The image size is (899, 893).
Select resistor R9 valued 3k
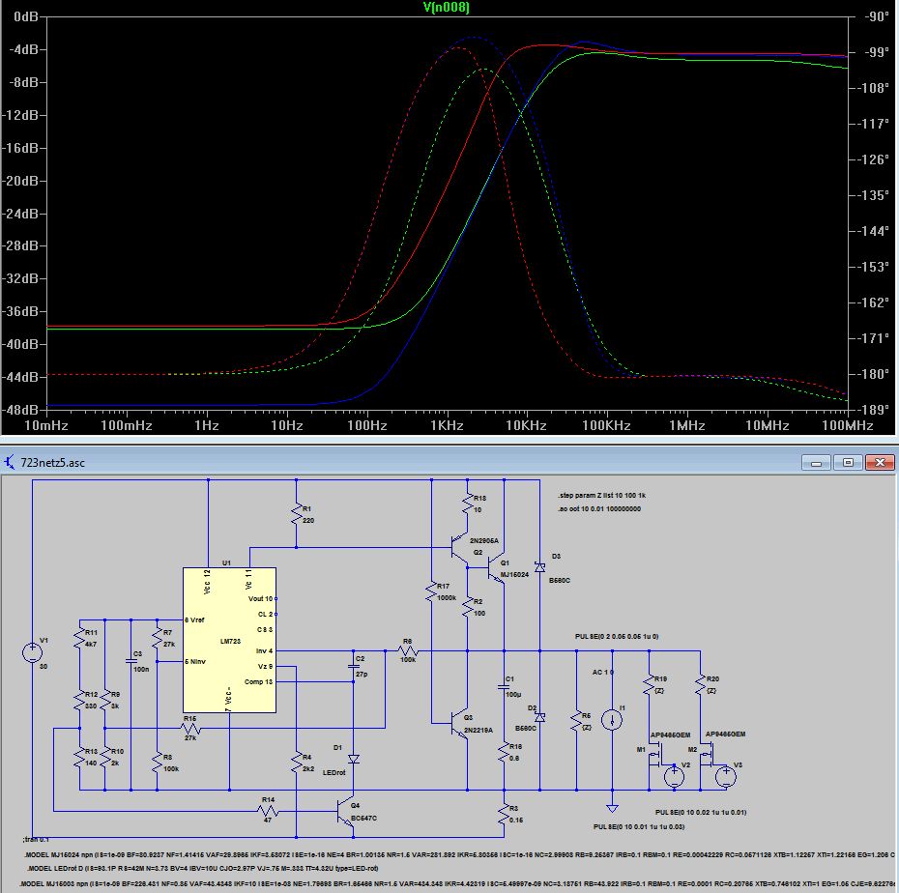pyautogui.click(x=105, y=700)
